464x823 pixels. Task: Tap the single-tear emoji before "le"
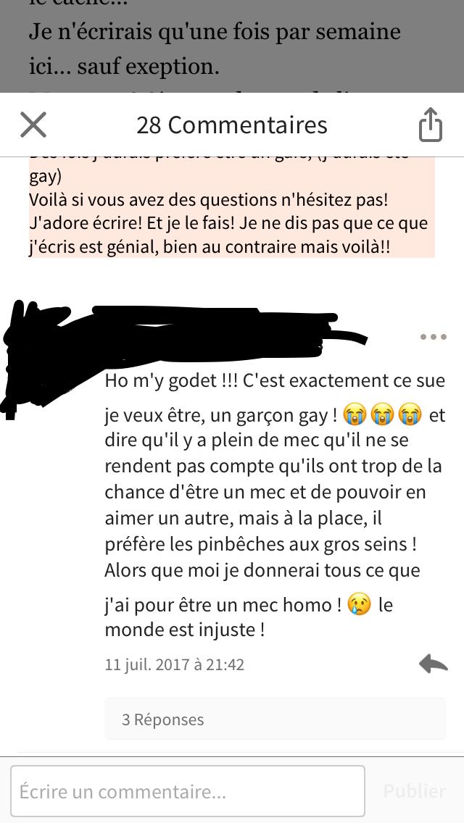pyautogui.click(x=360, y=605)
